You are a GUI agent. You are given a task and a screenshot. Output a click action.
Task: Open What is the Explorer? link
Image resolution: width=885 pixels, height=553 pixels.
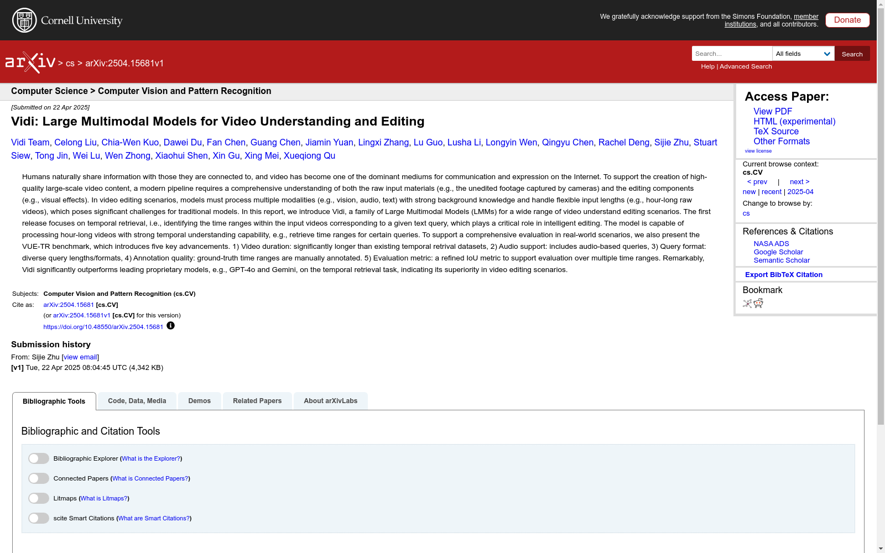point(151,458)
